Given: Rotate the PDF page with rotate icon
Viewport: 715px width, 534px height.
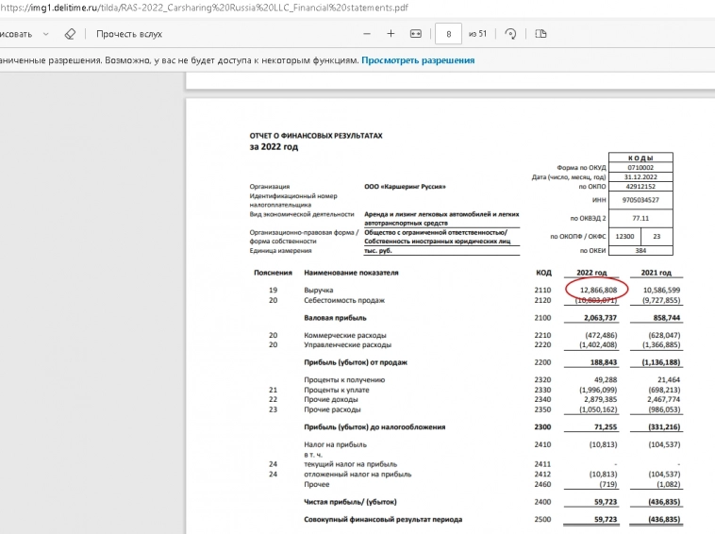Looking at the screenshot, I should [x=510, y=34].
